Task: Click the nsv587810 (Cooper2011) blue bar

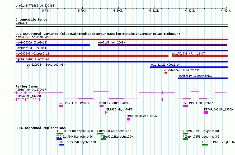Action: click(x=203, y=78)
